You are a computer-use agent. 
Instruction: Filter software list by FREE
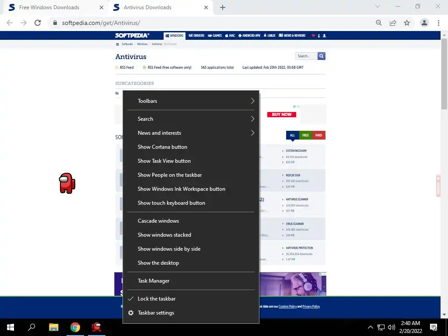click(x=305, y=136)
